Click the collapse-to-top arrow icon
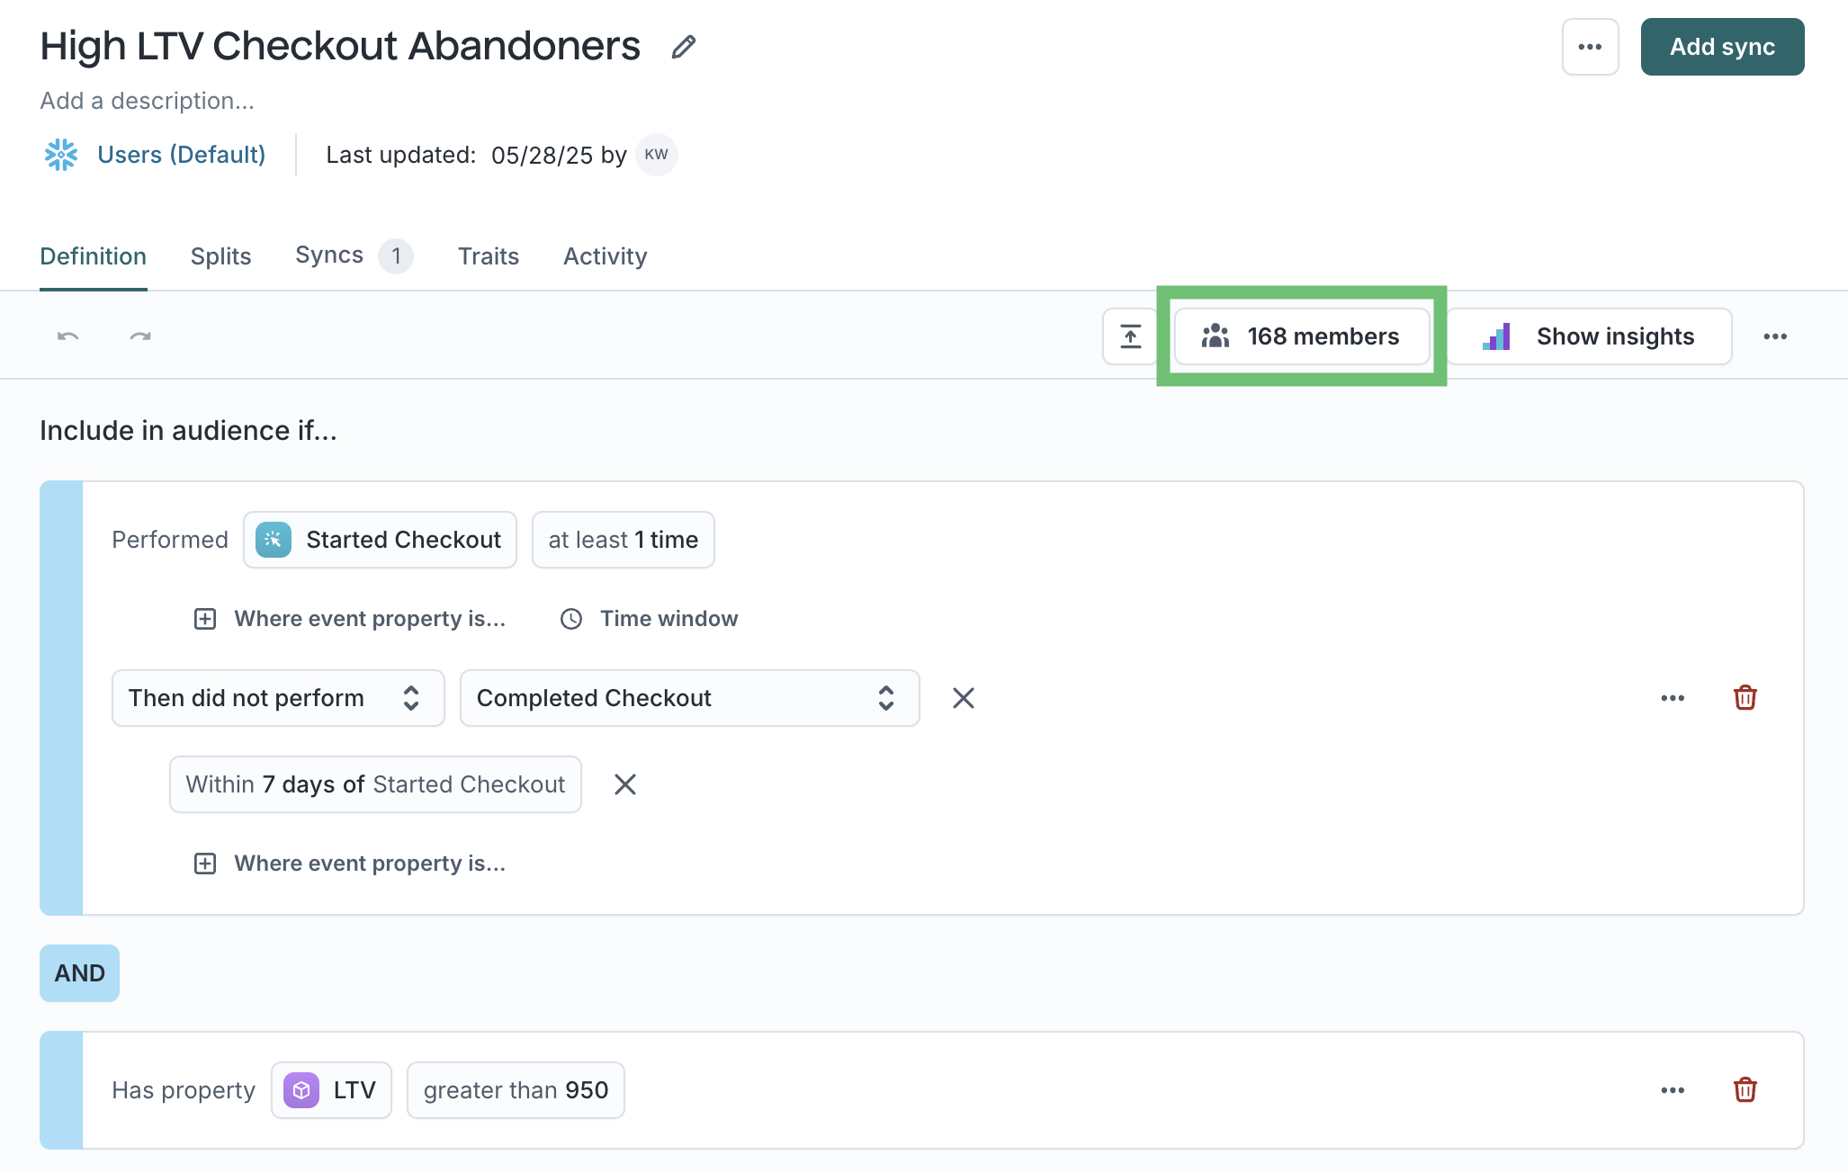Screen dimensions: 1848x1173 (1130, 336)
